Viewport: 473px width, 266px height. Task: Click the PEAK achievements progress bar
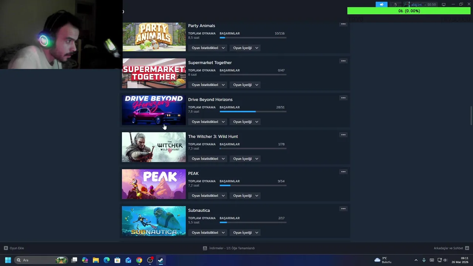(x=253, y=185)
